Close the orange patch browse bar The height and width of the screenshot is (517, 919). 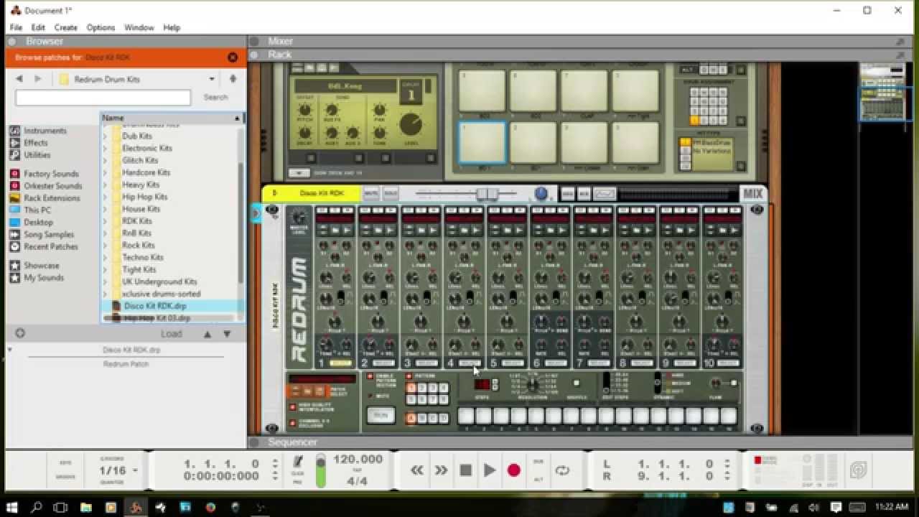click(233, 57)
